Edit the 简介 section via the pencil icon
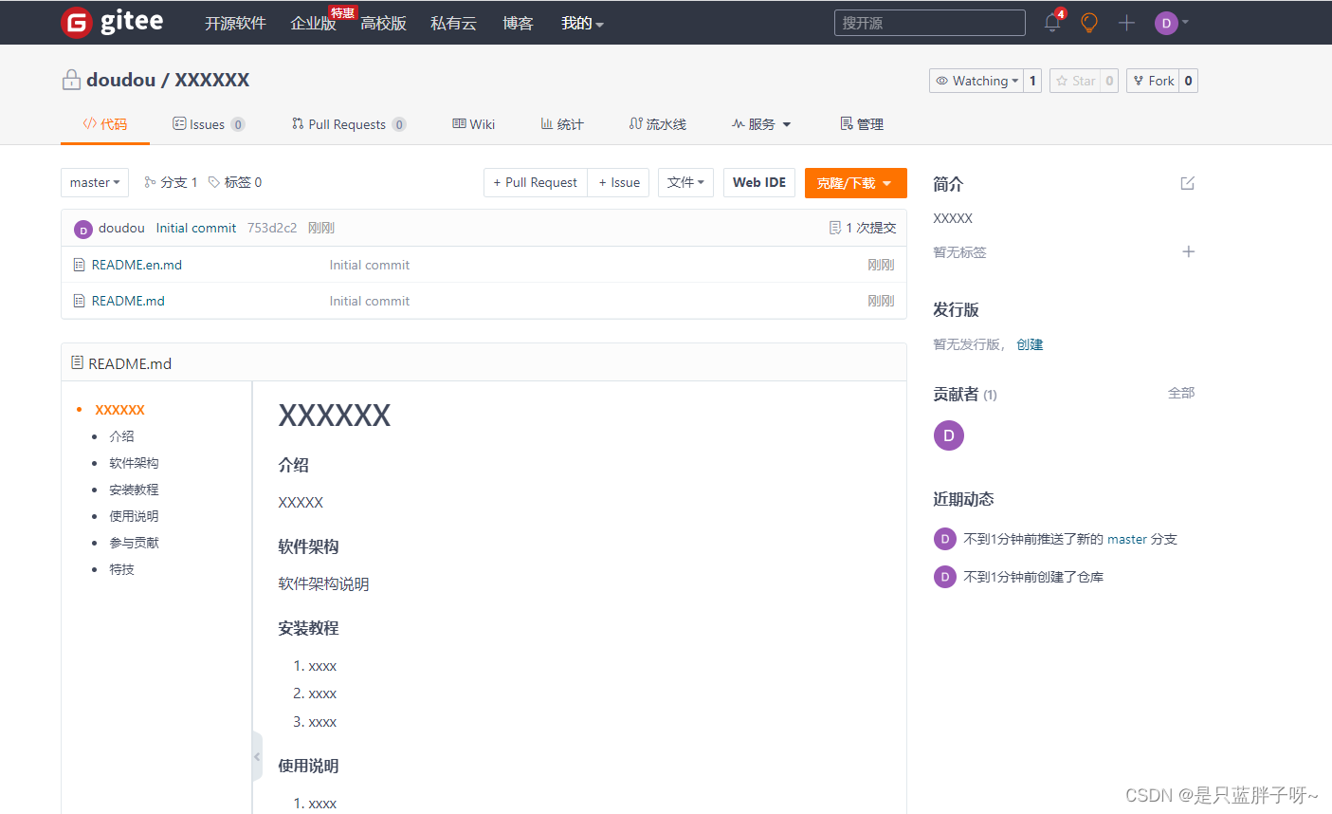Image resolution: width=1332 pixels, height=814 pixels. tap(1187, 183)
